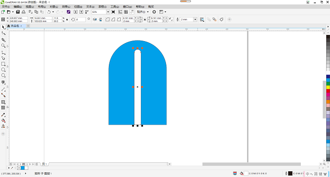Viewport: 330px width, 177px height.
Task: Select the Color Eyedropper tool
Action: [3, 115]
